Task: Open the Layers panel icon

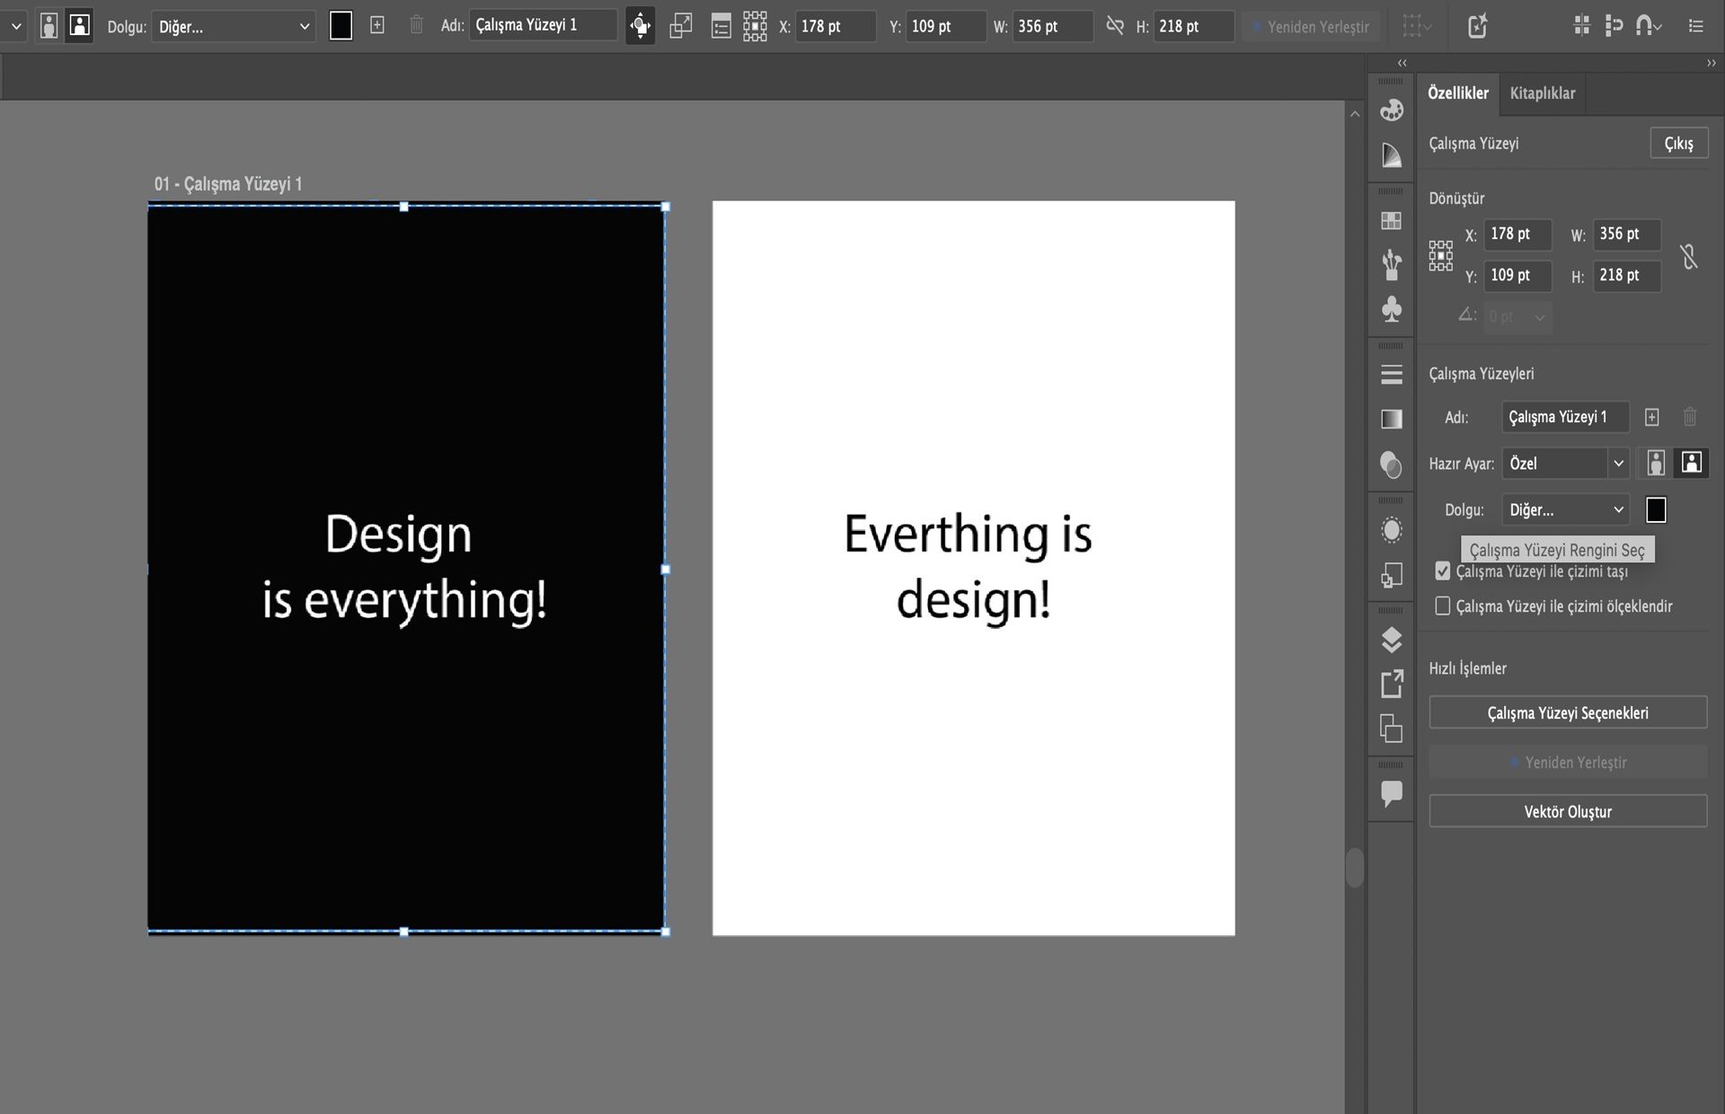Action: tap(1391, 640)
